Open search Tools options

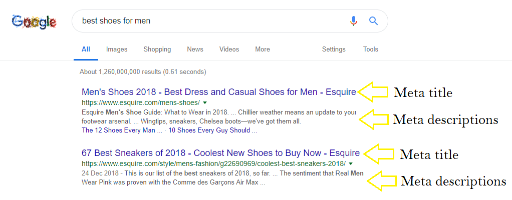click(371, 49)
